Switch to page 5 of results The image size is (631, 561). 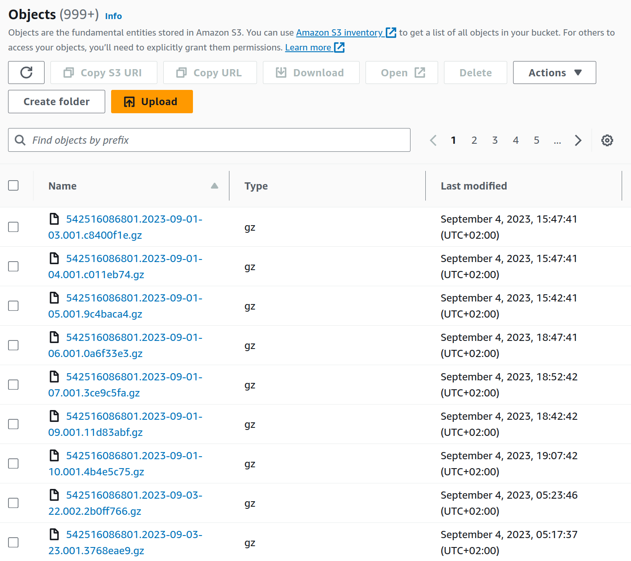pos(536,140)
